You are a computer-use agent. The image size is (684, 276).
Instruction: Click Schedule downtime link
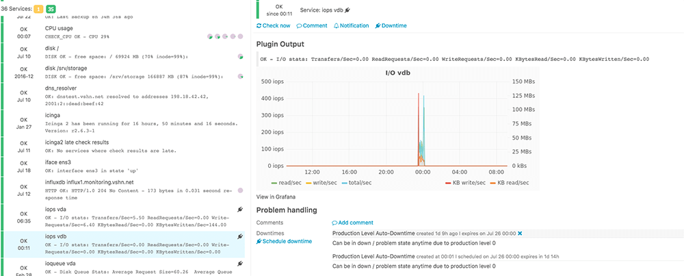[x=284, y=241]
